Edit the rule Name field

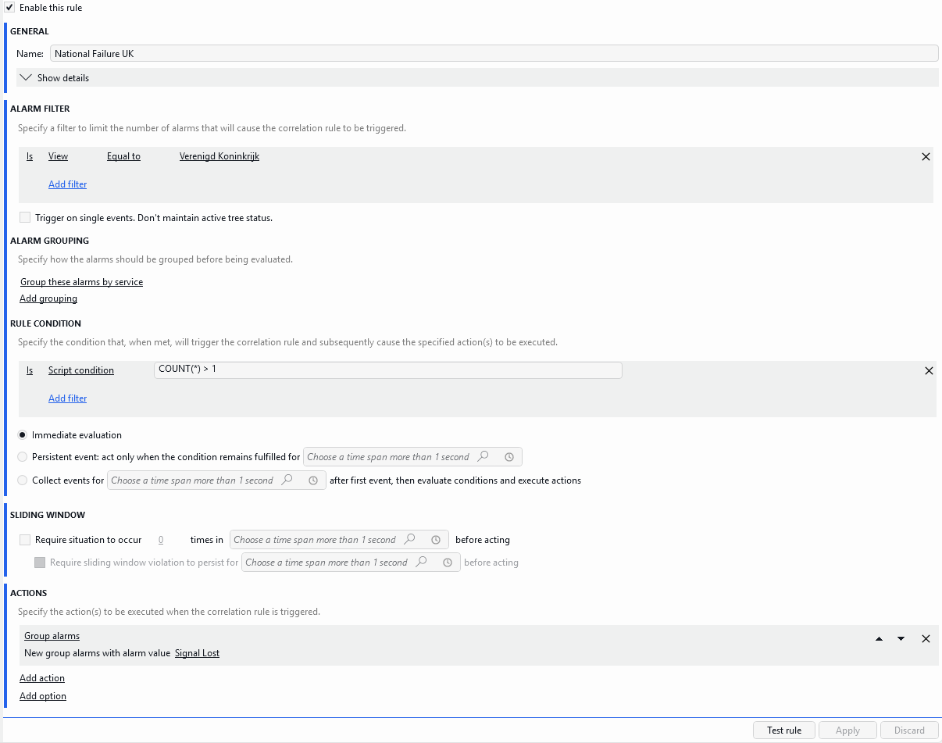pyautogui.click(x=494, y=54)
